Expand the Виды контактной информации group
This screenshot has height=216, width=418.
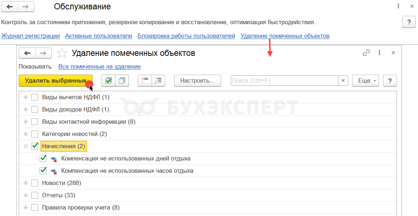26,122
